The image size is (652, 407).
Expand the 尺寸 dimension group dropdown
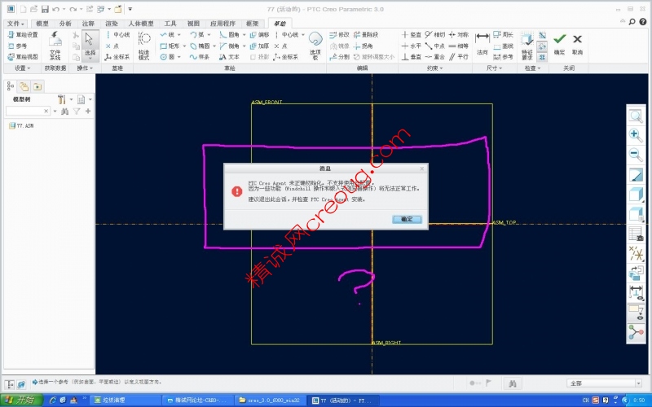(x=494, y=68)
